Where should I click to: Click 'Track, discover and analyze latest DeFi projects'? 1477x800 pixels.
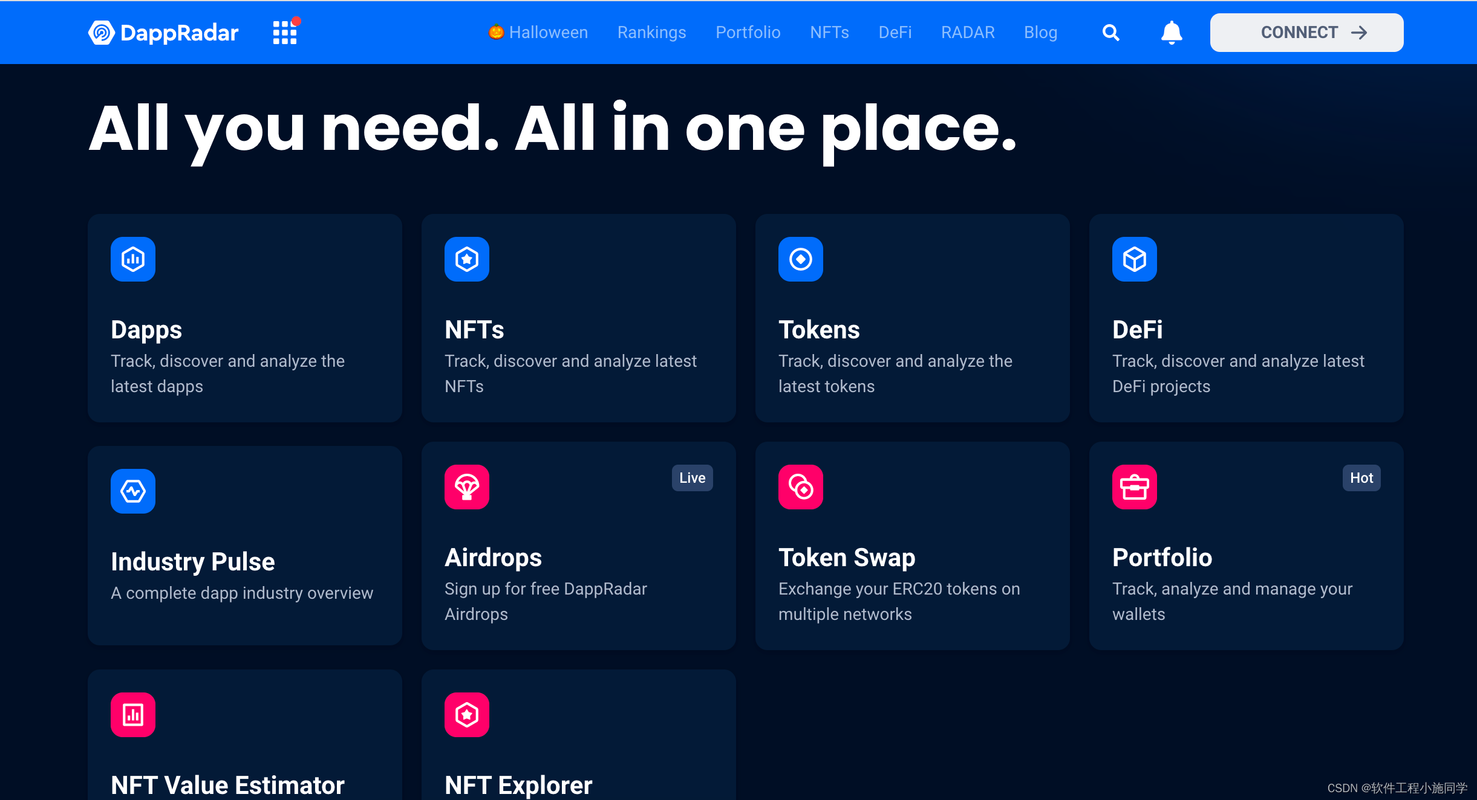pyautogui.click(x=1238, y=373)
